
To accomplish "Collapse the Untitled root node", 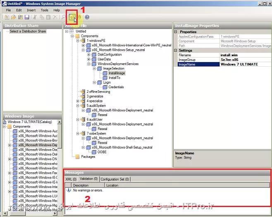I will [x=67, y=31].
